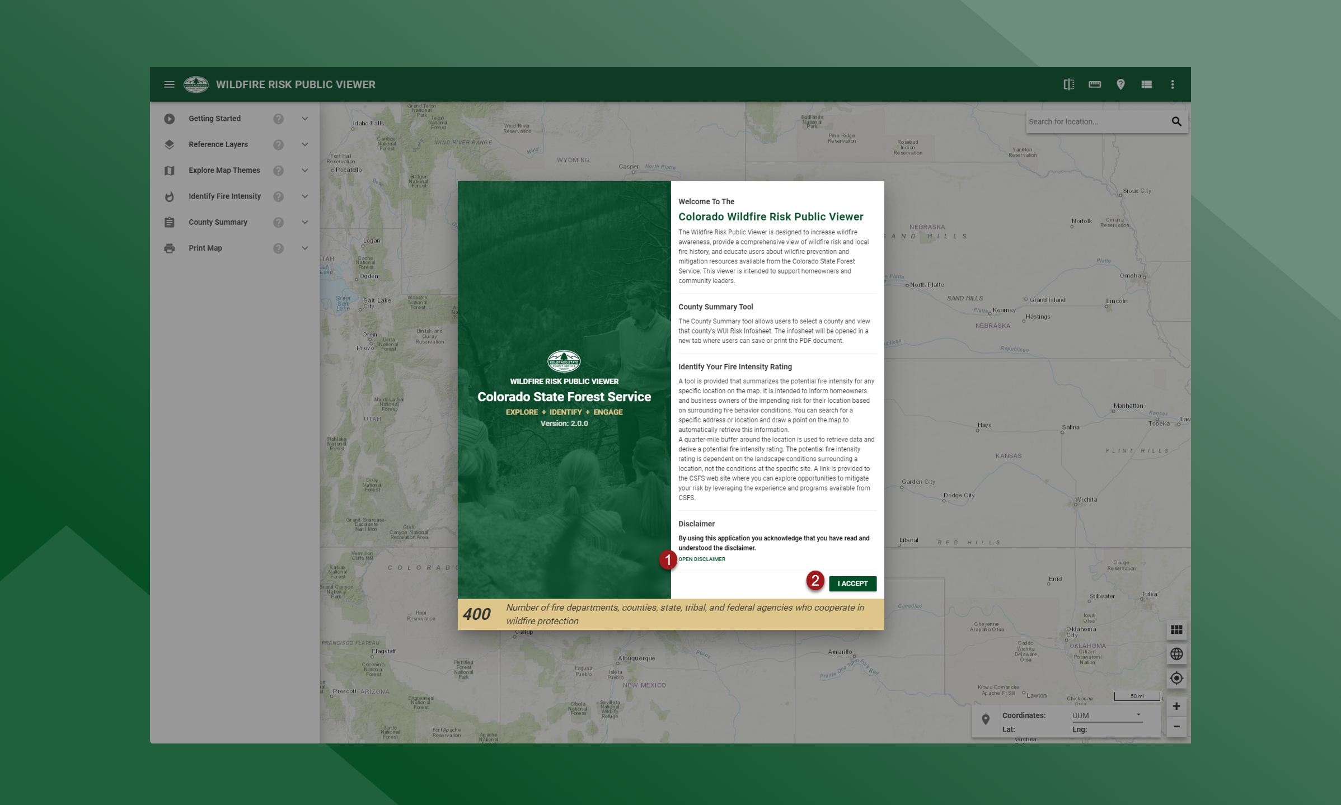Select County Summary in the sidebar
This screenshot has width=1341, height=805.
coord(218,222)
